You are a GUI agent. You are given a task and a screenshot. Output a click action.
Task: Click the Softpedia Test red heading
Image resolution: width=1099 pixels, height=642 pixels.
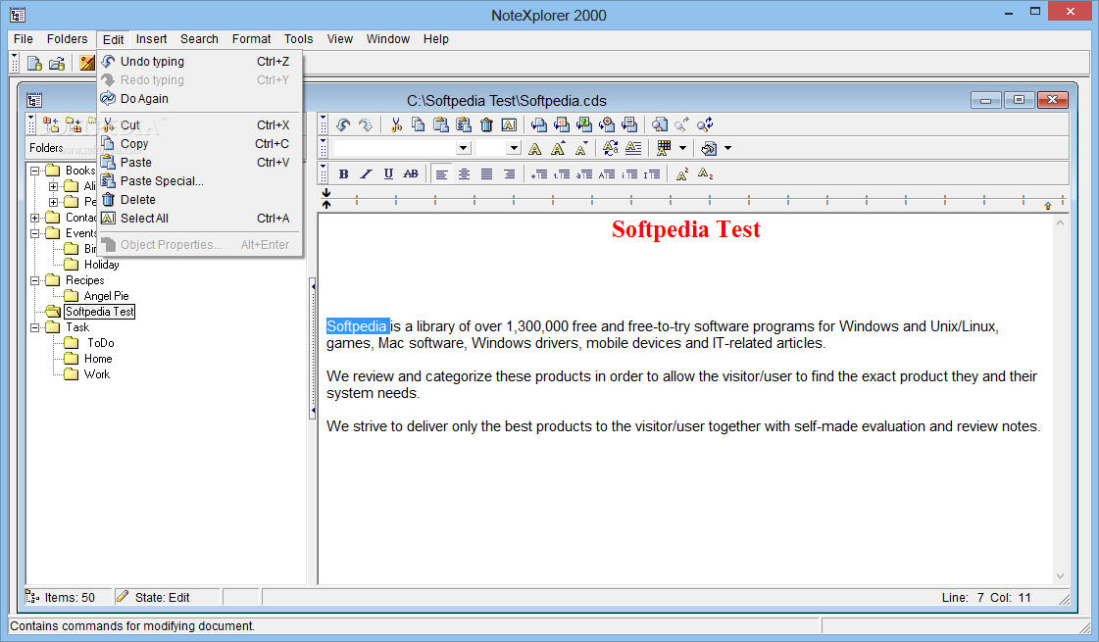pyautogui.click(x=685, y=229)
